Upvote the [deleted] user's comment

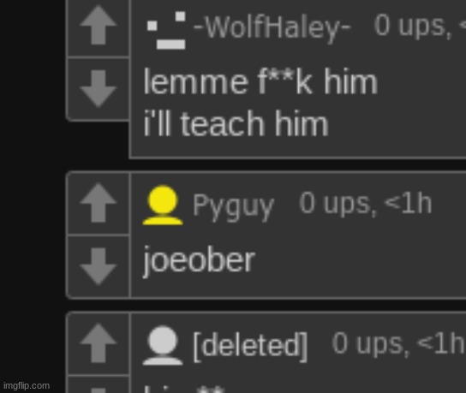99,343
